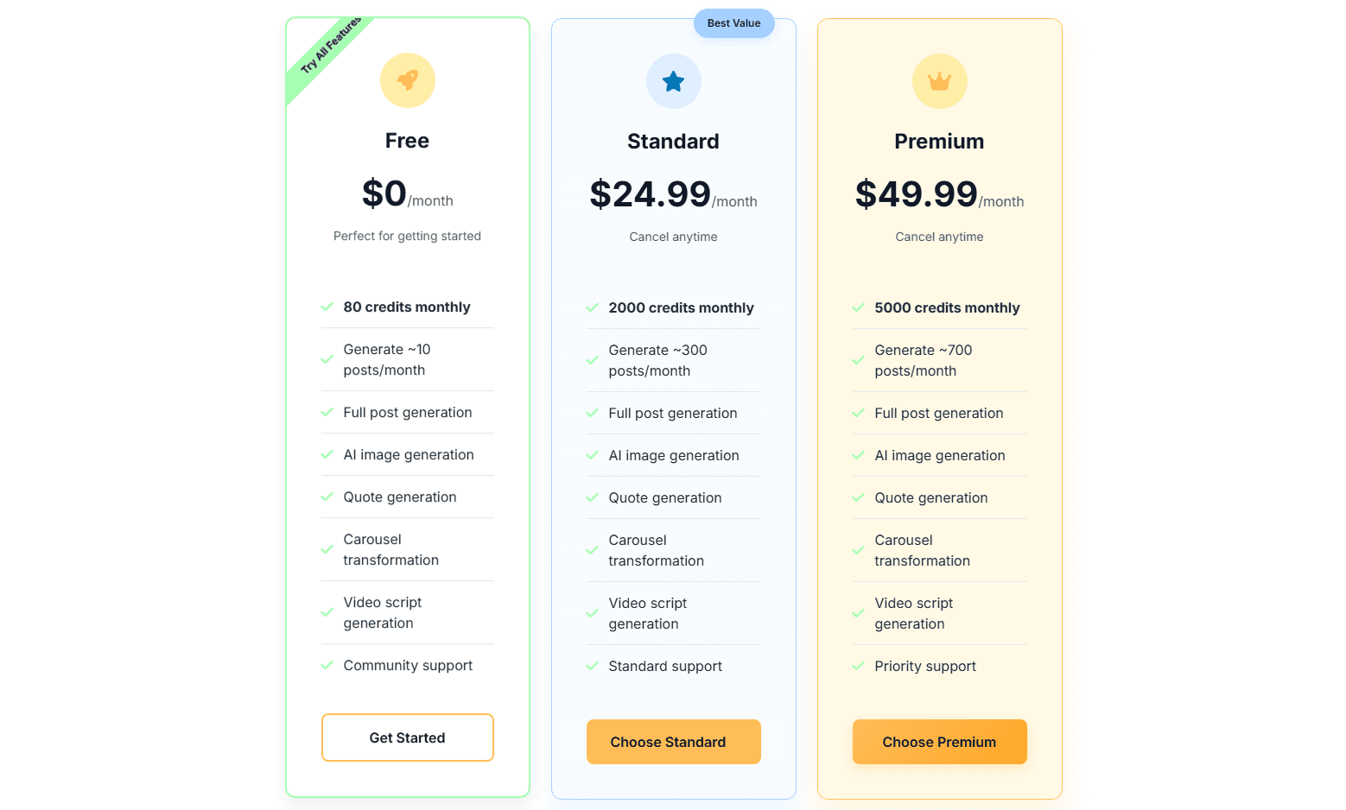Click checkmark beside 80 credits monthly
This screenshot has height=810, width=1346.
[327, 307]
